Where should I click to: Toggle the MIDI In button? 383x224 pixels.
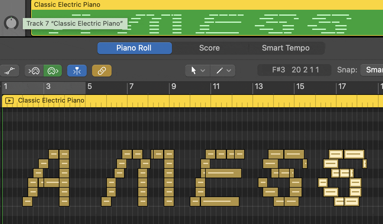point(34,71)
